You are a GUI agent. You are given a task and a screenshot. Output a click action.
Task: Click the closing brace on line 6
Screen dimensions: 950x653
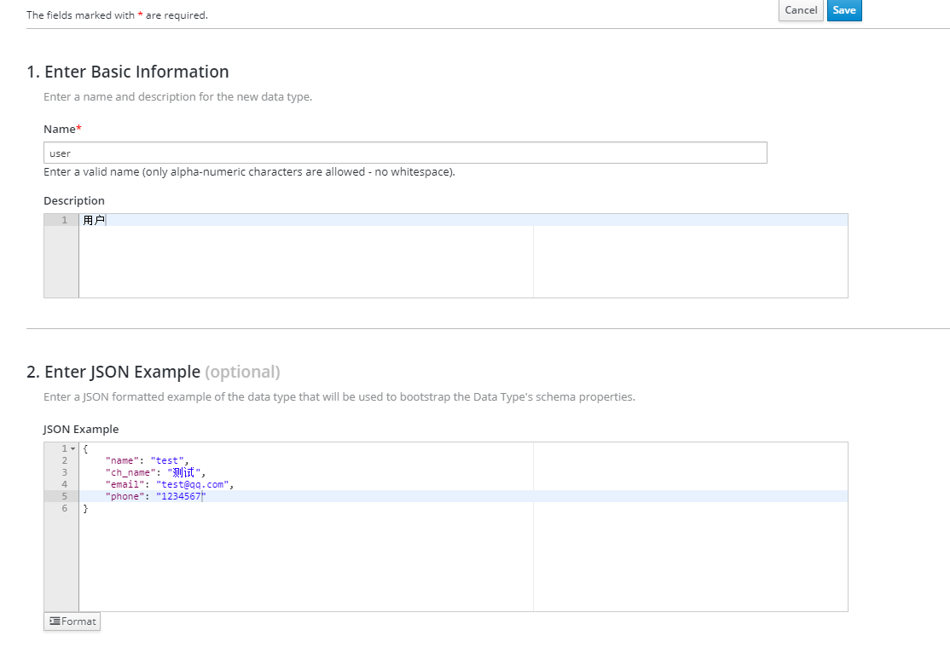(x=85, y=508)
